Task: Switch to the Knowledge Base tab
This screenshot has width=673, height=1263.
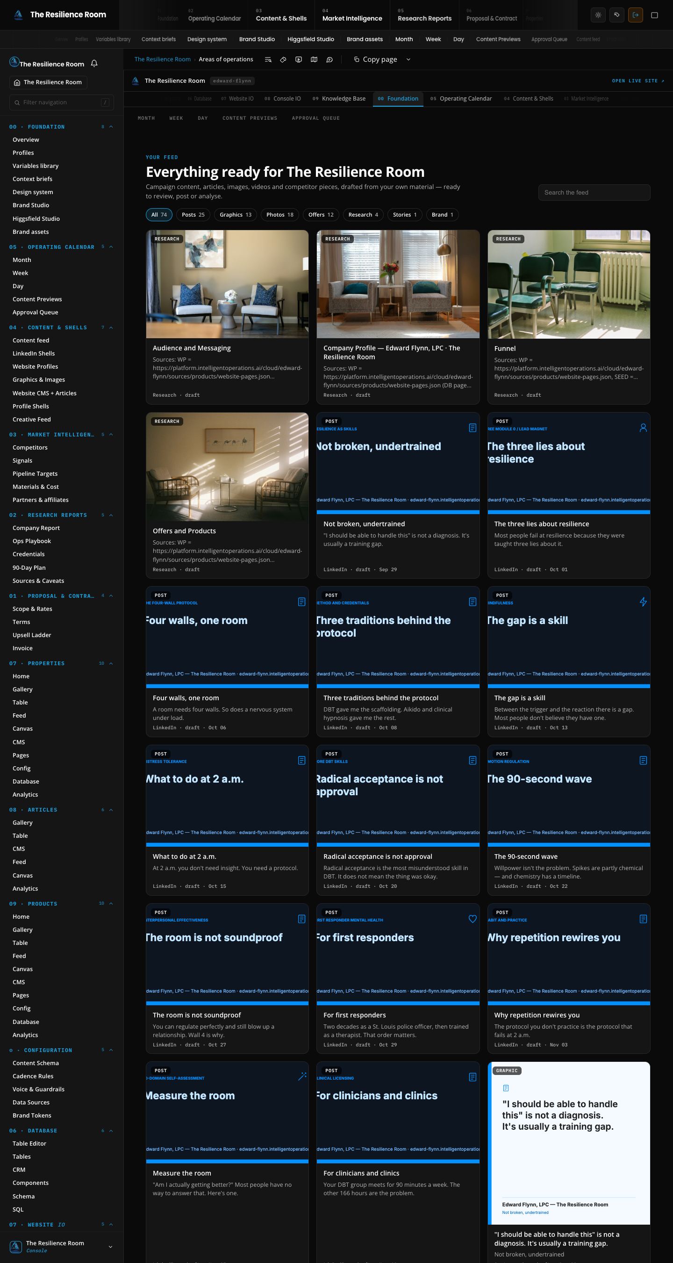Action: coord(339,99)
